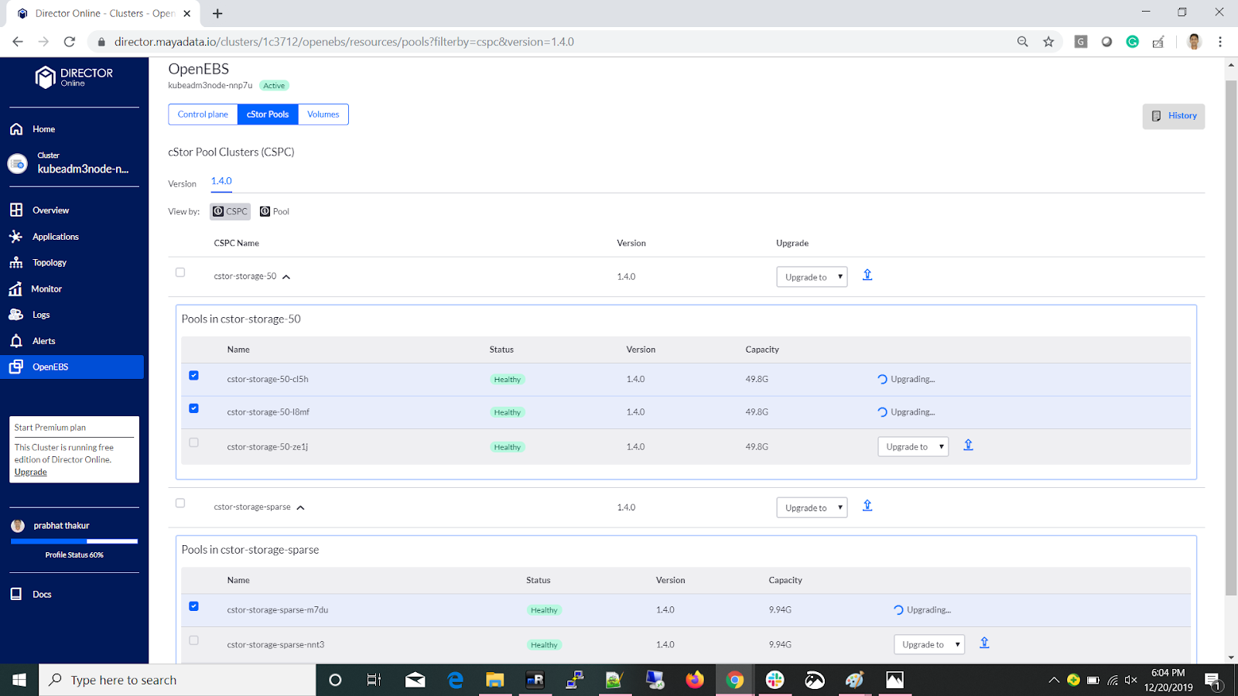Open the Home sidebar item

pyautogui.click(x=43, y=129)
